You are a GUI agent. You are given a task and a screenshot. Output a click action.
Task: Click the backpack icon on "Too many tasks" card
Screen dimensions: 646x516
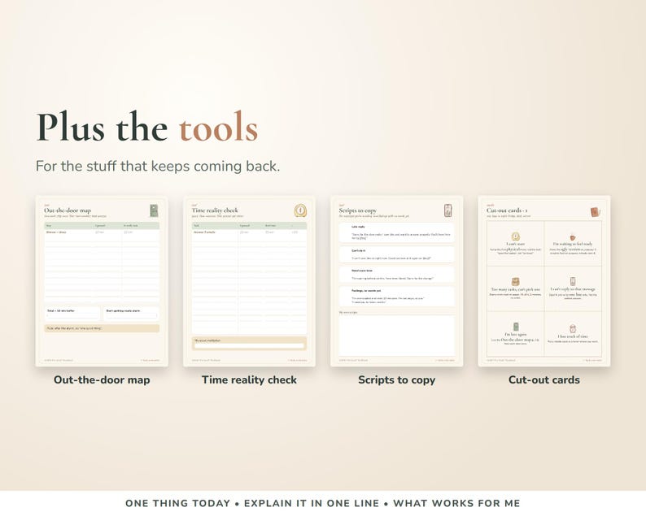click(x=515, y=282)
